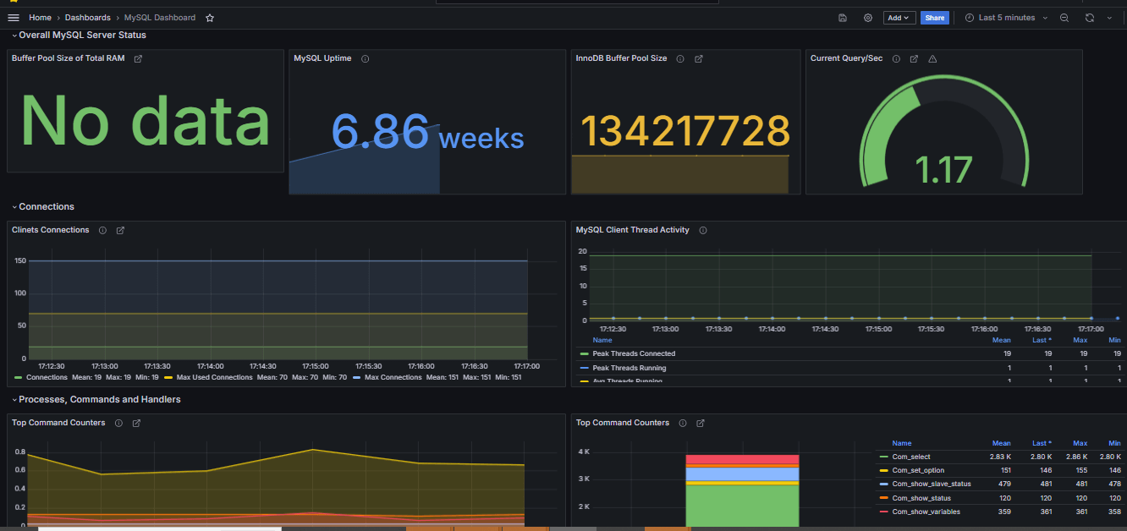The image size is (1127, 531).
Task: Click the zoom out time range icon
Action: [1064, 18]
